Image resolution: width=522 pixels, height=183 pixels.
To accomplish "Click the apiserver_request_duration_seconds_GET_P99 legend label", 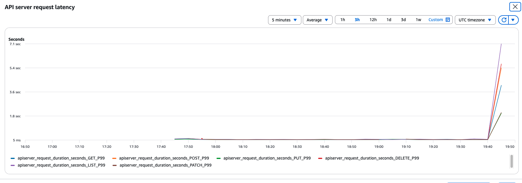I will [61, 158].
